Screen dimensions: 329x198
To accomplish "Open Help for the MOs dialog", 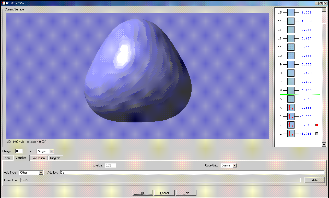I will (186, 193).
